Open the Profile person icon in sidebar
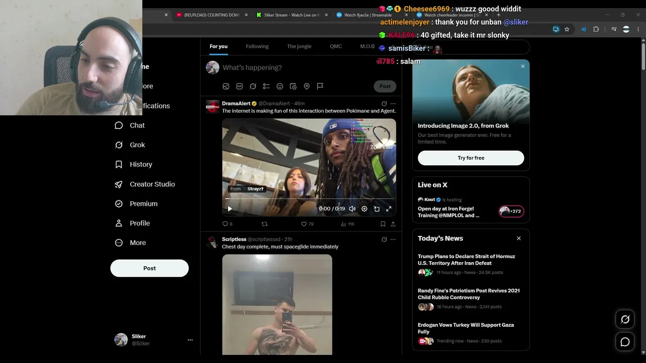This screenshot has width=646, height=363. click(x=119, y=223)
